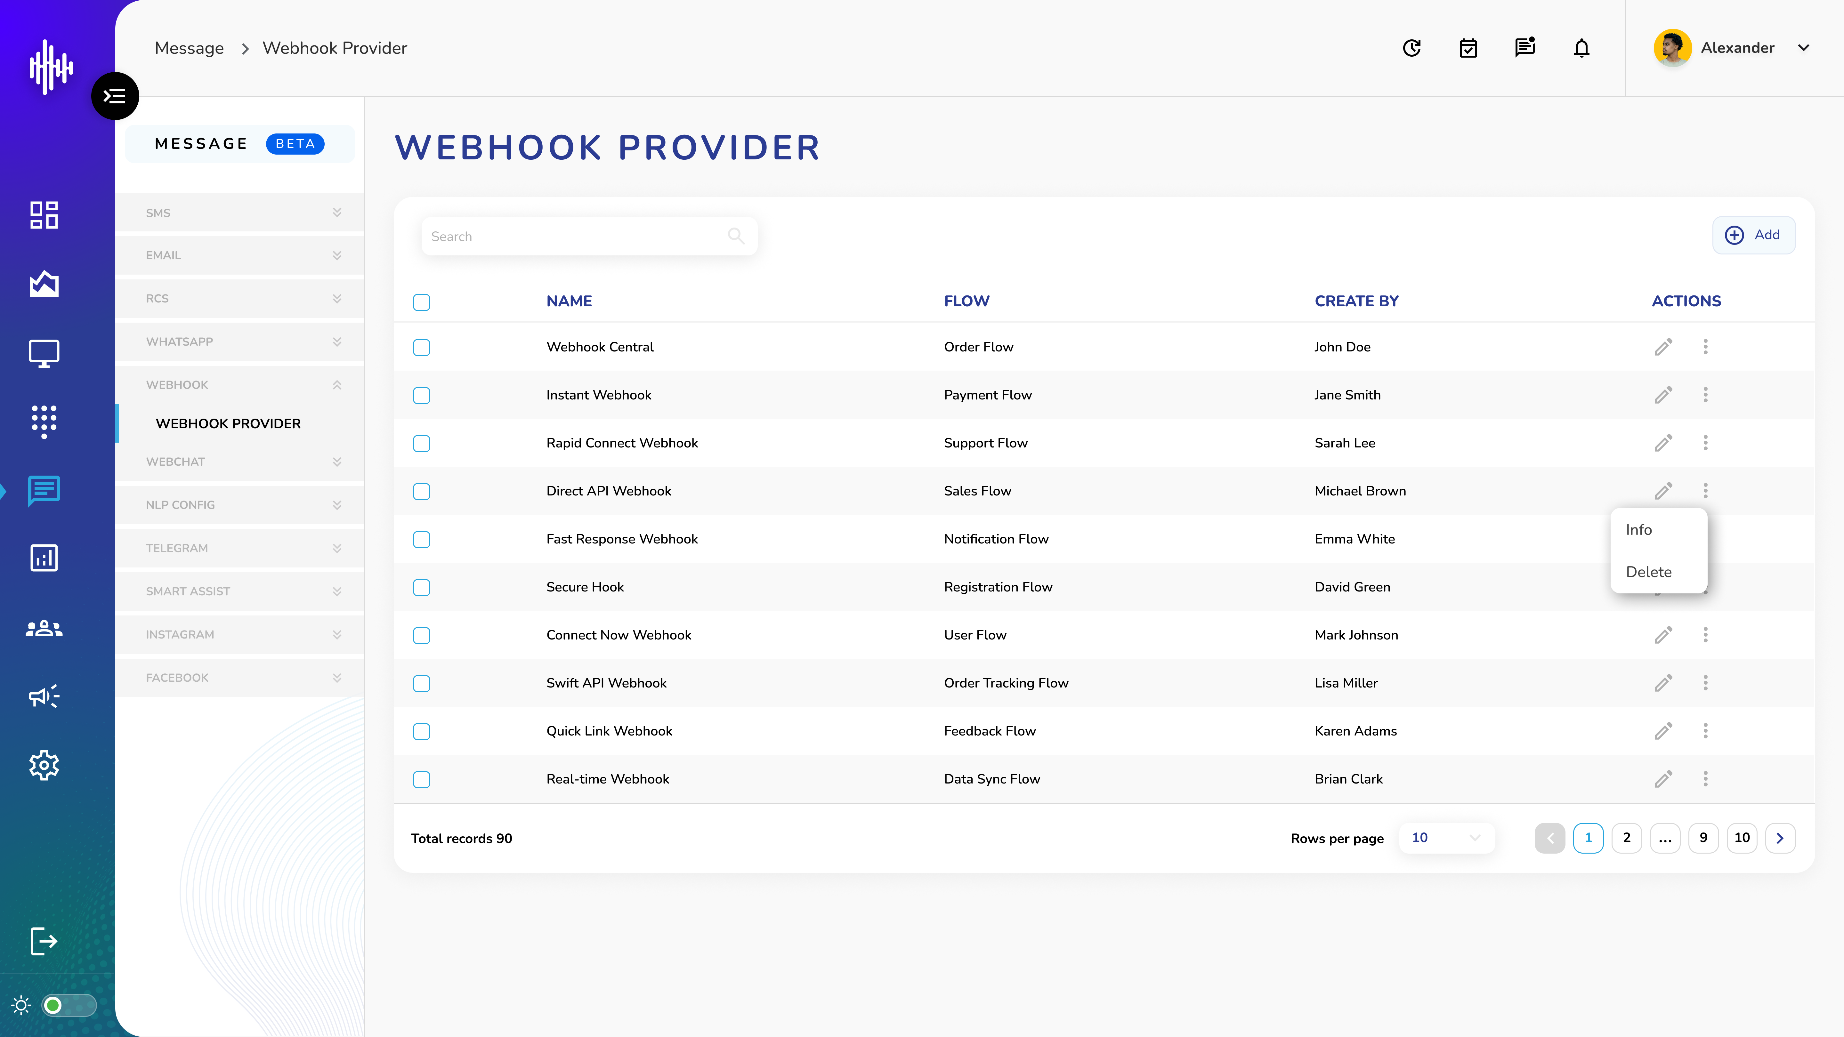The height and width of the screenshot is (1037, 1844).
Task: Toggle the light/dark theme switch
Action: pos(69,1006)
